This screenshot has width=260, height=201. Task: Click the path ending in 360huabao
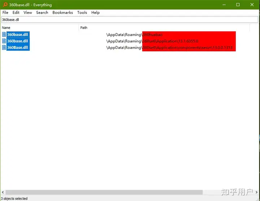pos(134,34)
